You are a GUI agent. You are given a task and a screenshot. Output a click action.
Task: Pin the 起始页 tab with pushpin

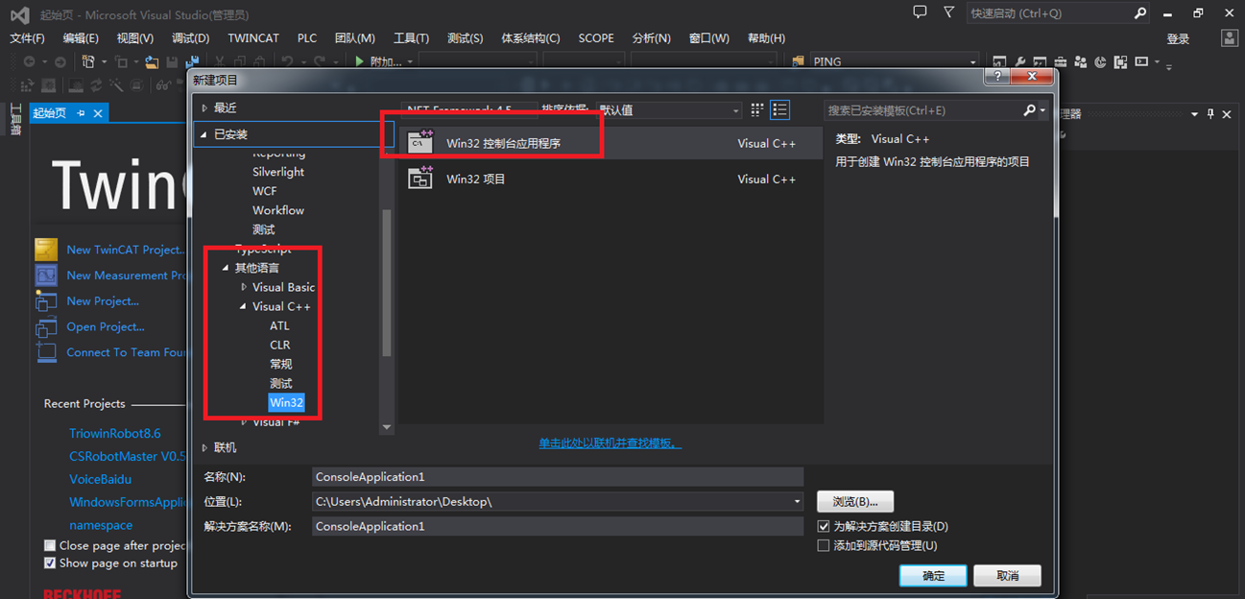[81, 113]
